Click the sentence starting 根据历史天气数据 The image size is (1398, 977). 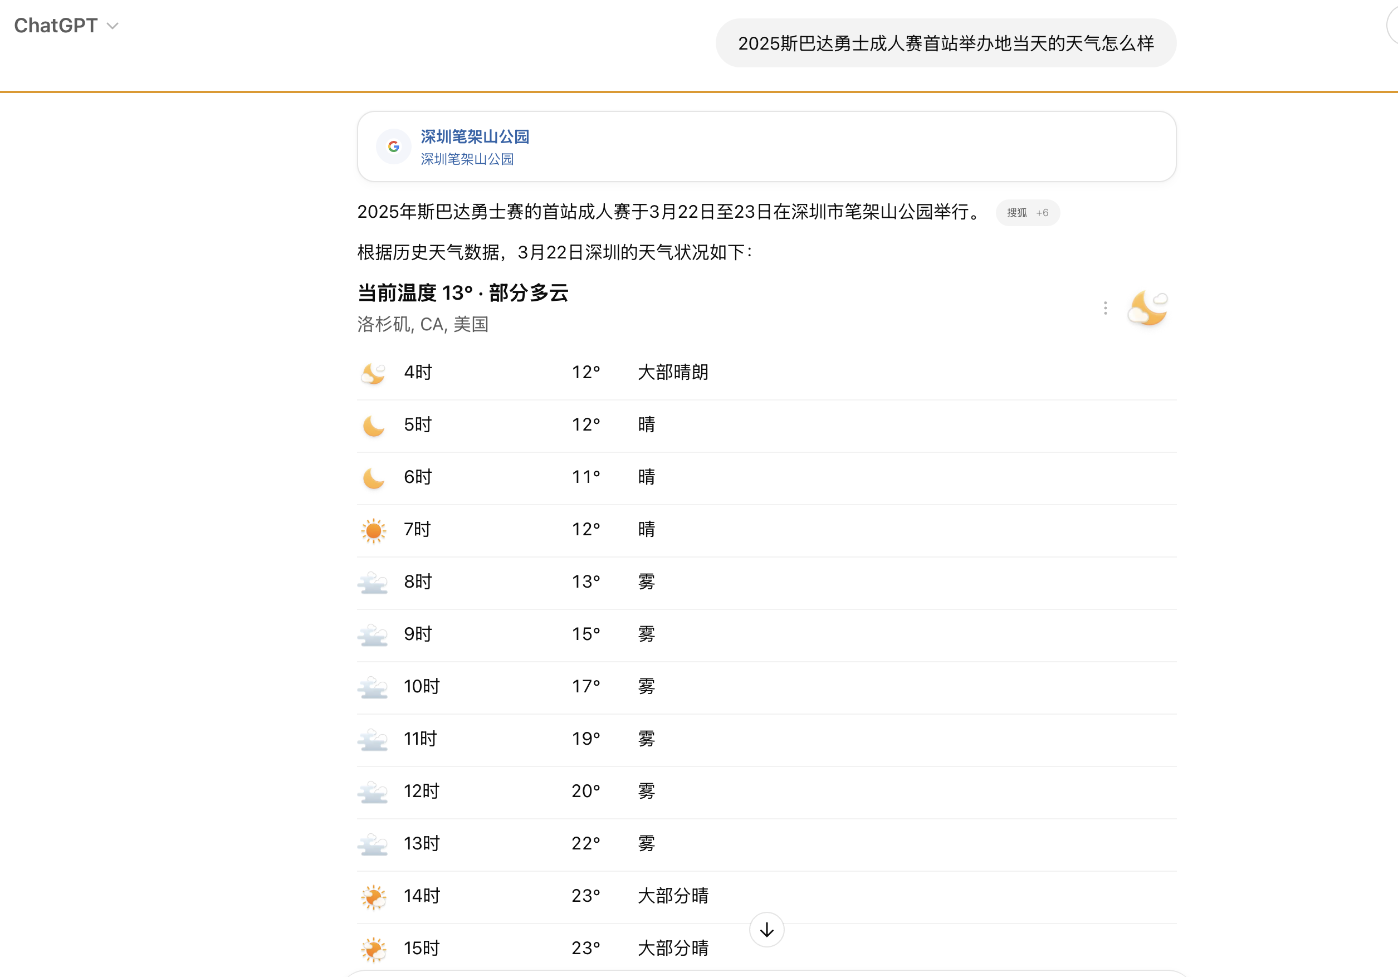point(555,252)
